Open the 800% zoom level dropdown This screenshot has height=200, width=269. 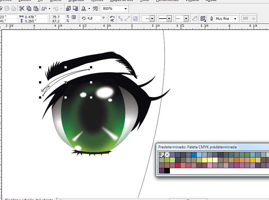tap(126, 9)
